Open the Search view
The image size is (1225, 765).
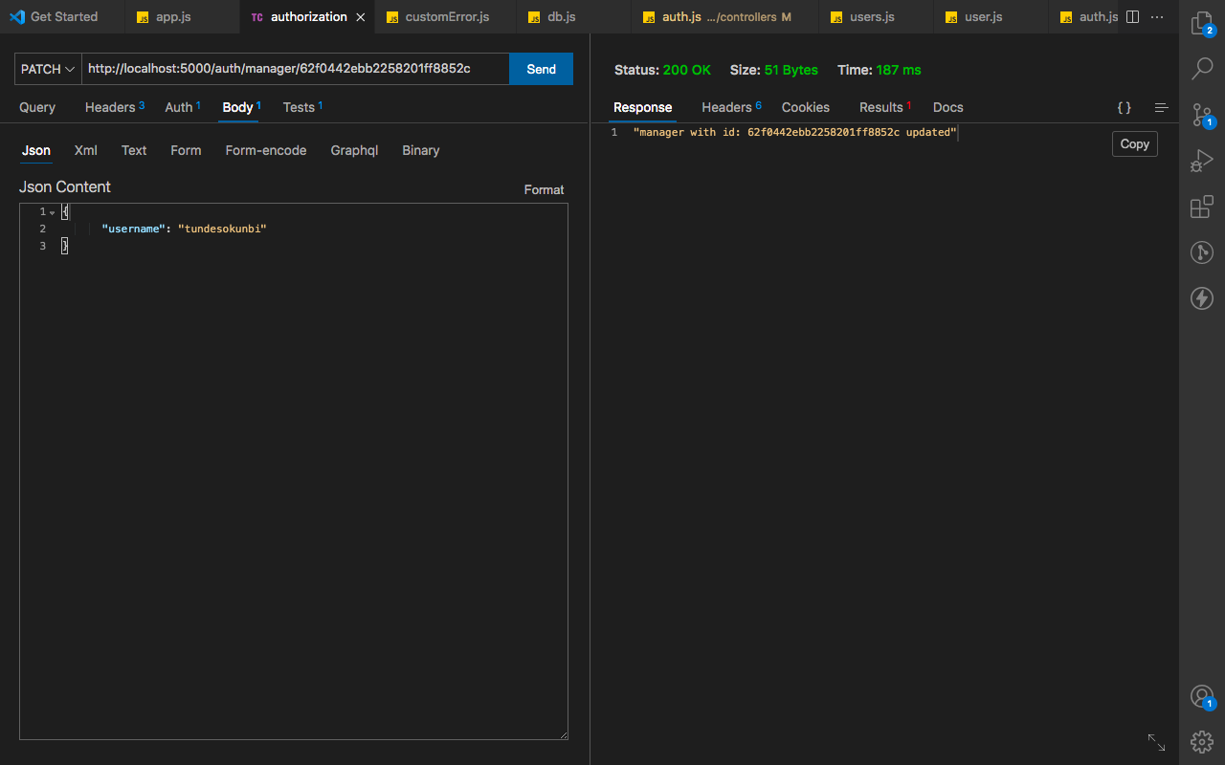click(1202, 68)
